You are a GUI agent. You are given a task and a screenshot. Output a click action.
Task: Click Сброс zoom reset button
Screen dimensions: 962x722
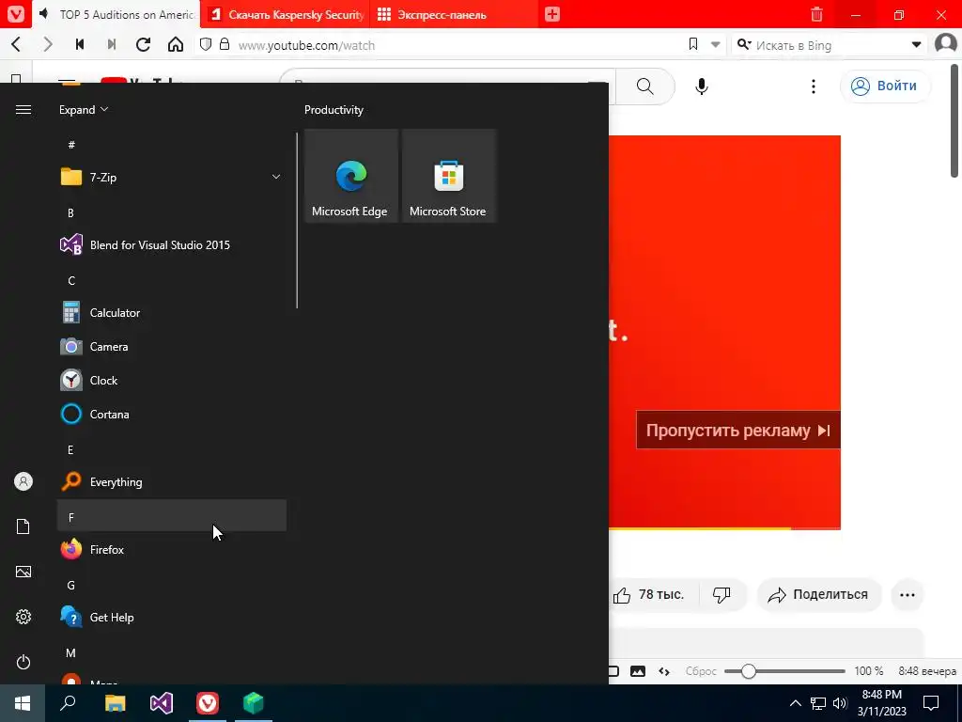[x=701, y=671]
